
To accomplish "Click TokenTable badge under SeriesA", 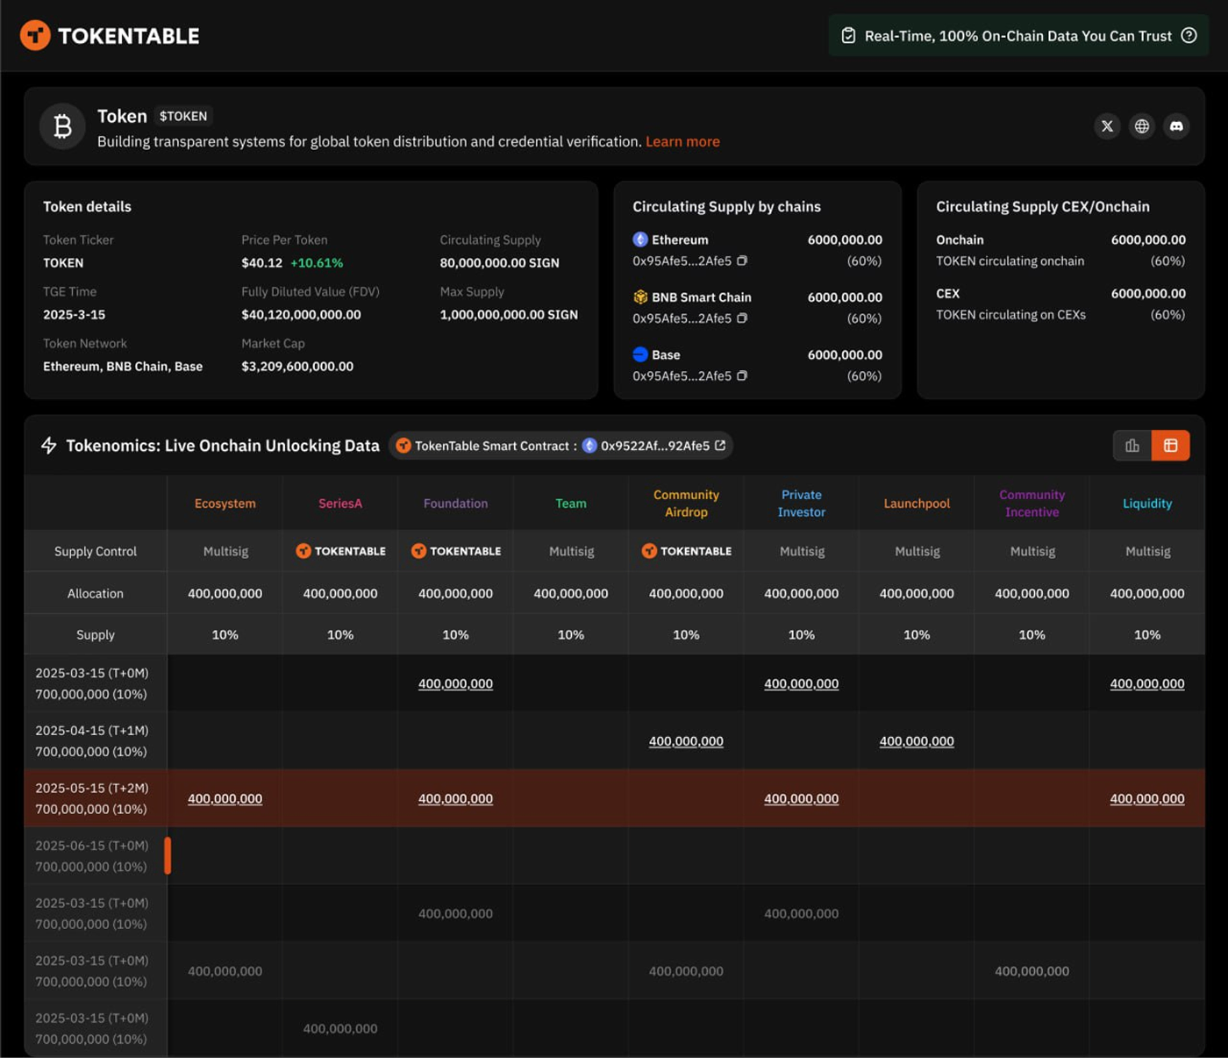I will point(340,551).
